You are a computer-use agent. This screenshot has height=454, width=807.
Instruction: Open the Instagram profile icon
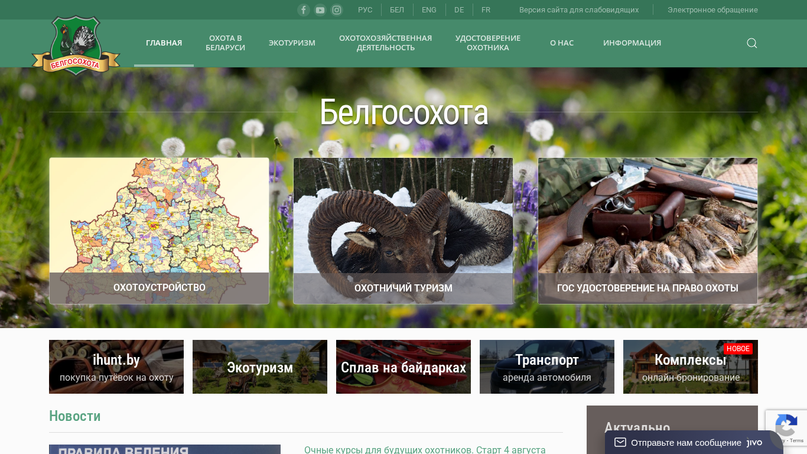pos(337,10)
